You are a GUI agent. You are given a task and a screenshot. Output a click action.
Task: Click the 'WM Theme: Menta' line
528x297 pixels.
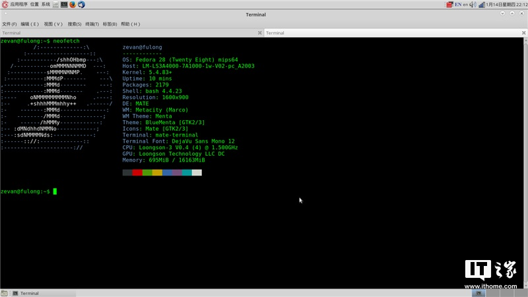coord(147,116)
